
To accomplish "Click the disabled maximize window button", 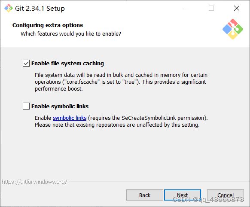I will pyautogui.click(x=211, y=8).
